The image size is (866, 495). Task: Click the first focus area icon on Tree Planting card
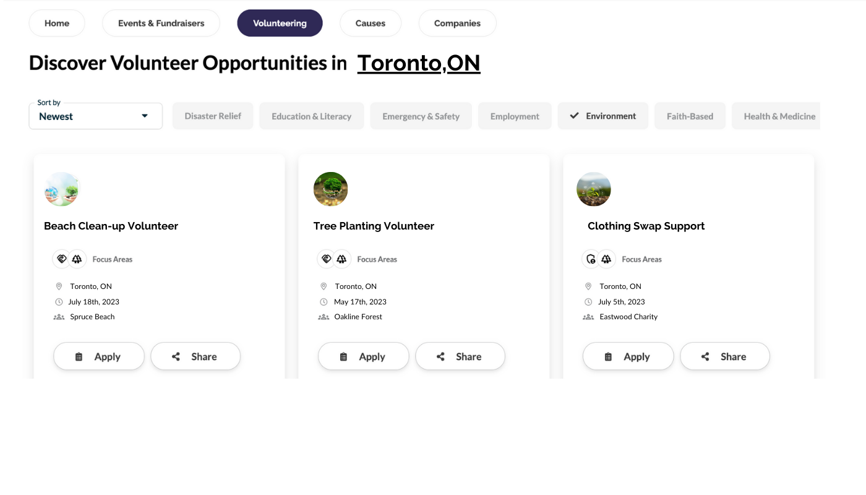click(326, 259)
